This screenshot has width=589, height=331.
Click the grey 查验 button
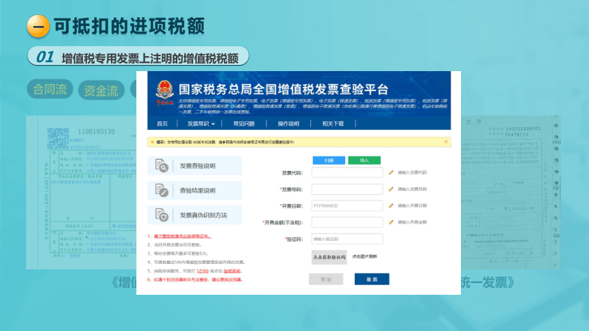326,279
